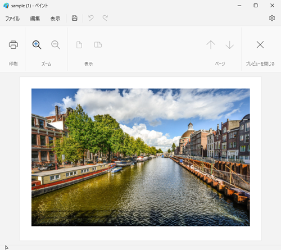
Task: Minimize the Paint window
Action: coord(239,6)
